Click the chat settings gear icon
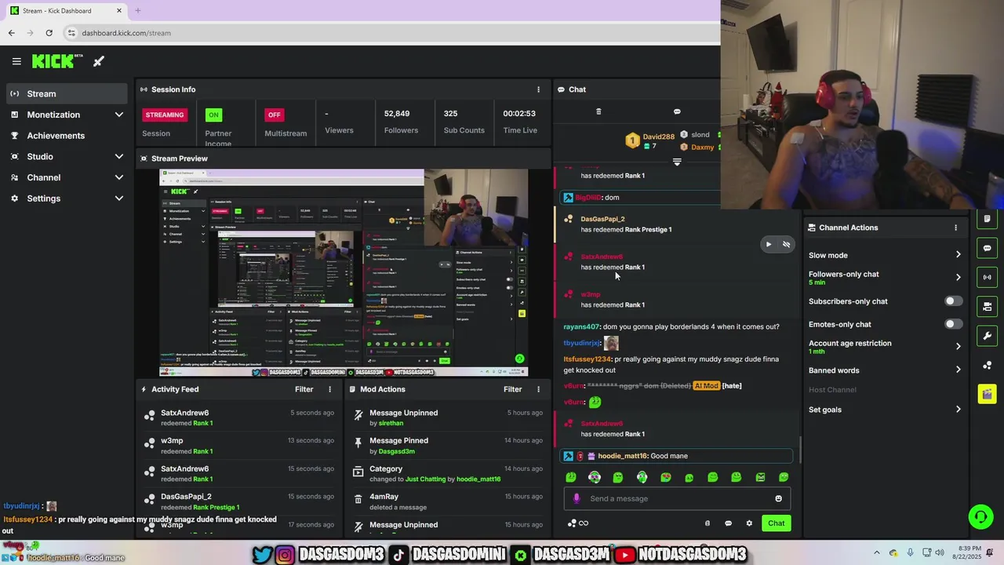The width and height of the screenshot is (1004, 565). click(x=749, y=523)
